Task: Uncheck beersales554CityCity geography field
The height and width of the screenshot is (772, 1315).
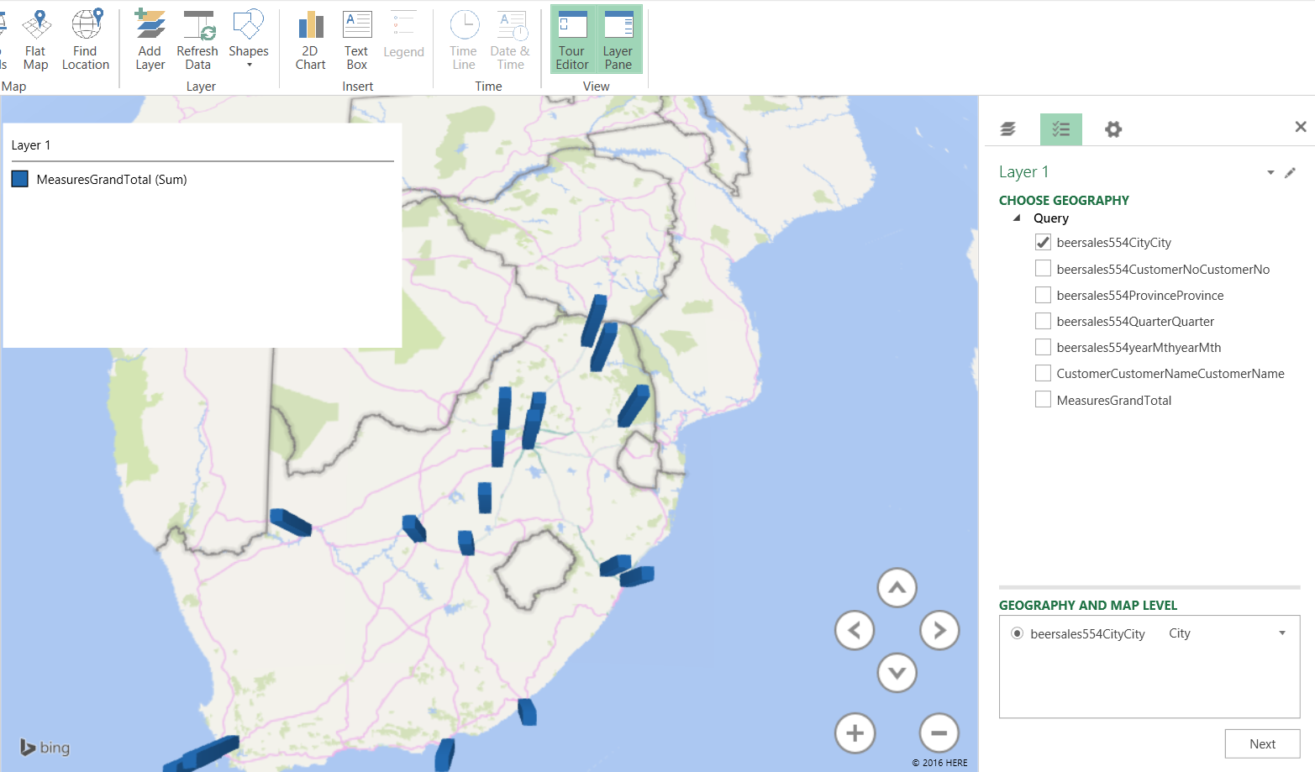Action: pos(1043,243)
